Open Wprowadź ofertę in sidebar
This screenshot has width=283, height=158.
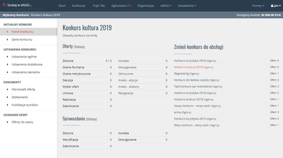[x=28, y=89]
